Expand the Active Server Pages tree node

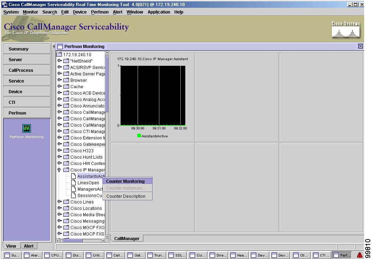(x=59, y=74)
